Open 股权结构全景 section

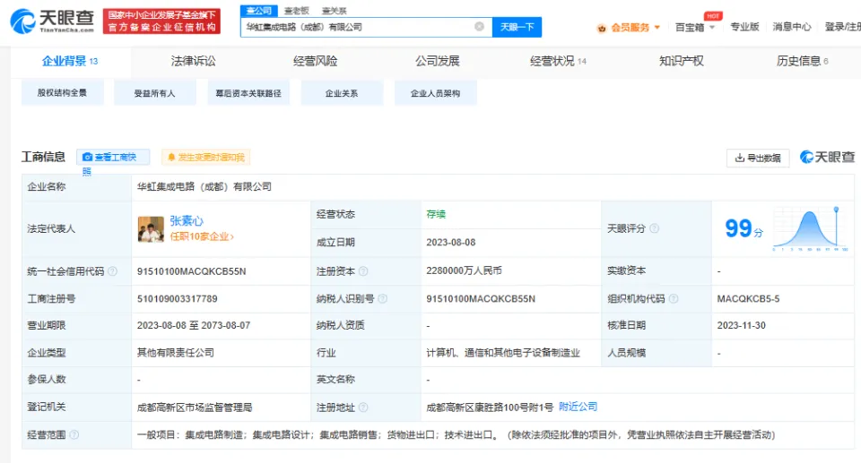[62, 93]
